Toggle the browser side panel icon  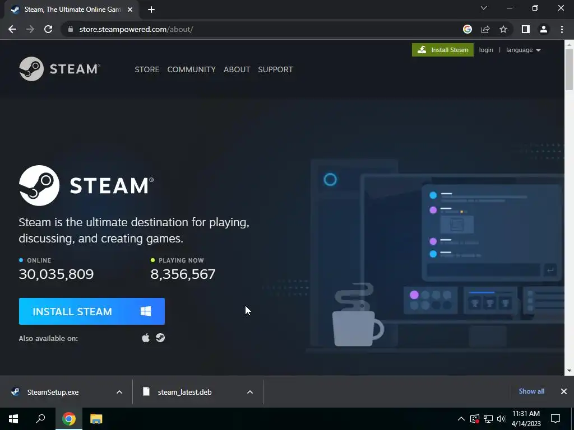click(526, 29)
